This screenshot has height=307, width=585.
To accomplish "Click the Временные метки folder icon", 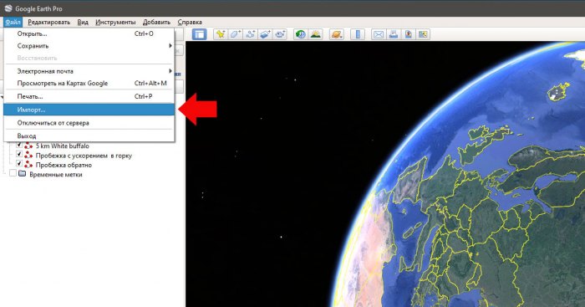I will pyautogui.click(x=23, y=174).
